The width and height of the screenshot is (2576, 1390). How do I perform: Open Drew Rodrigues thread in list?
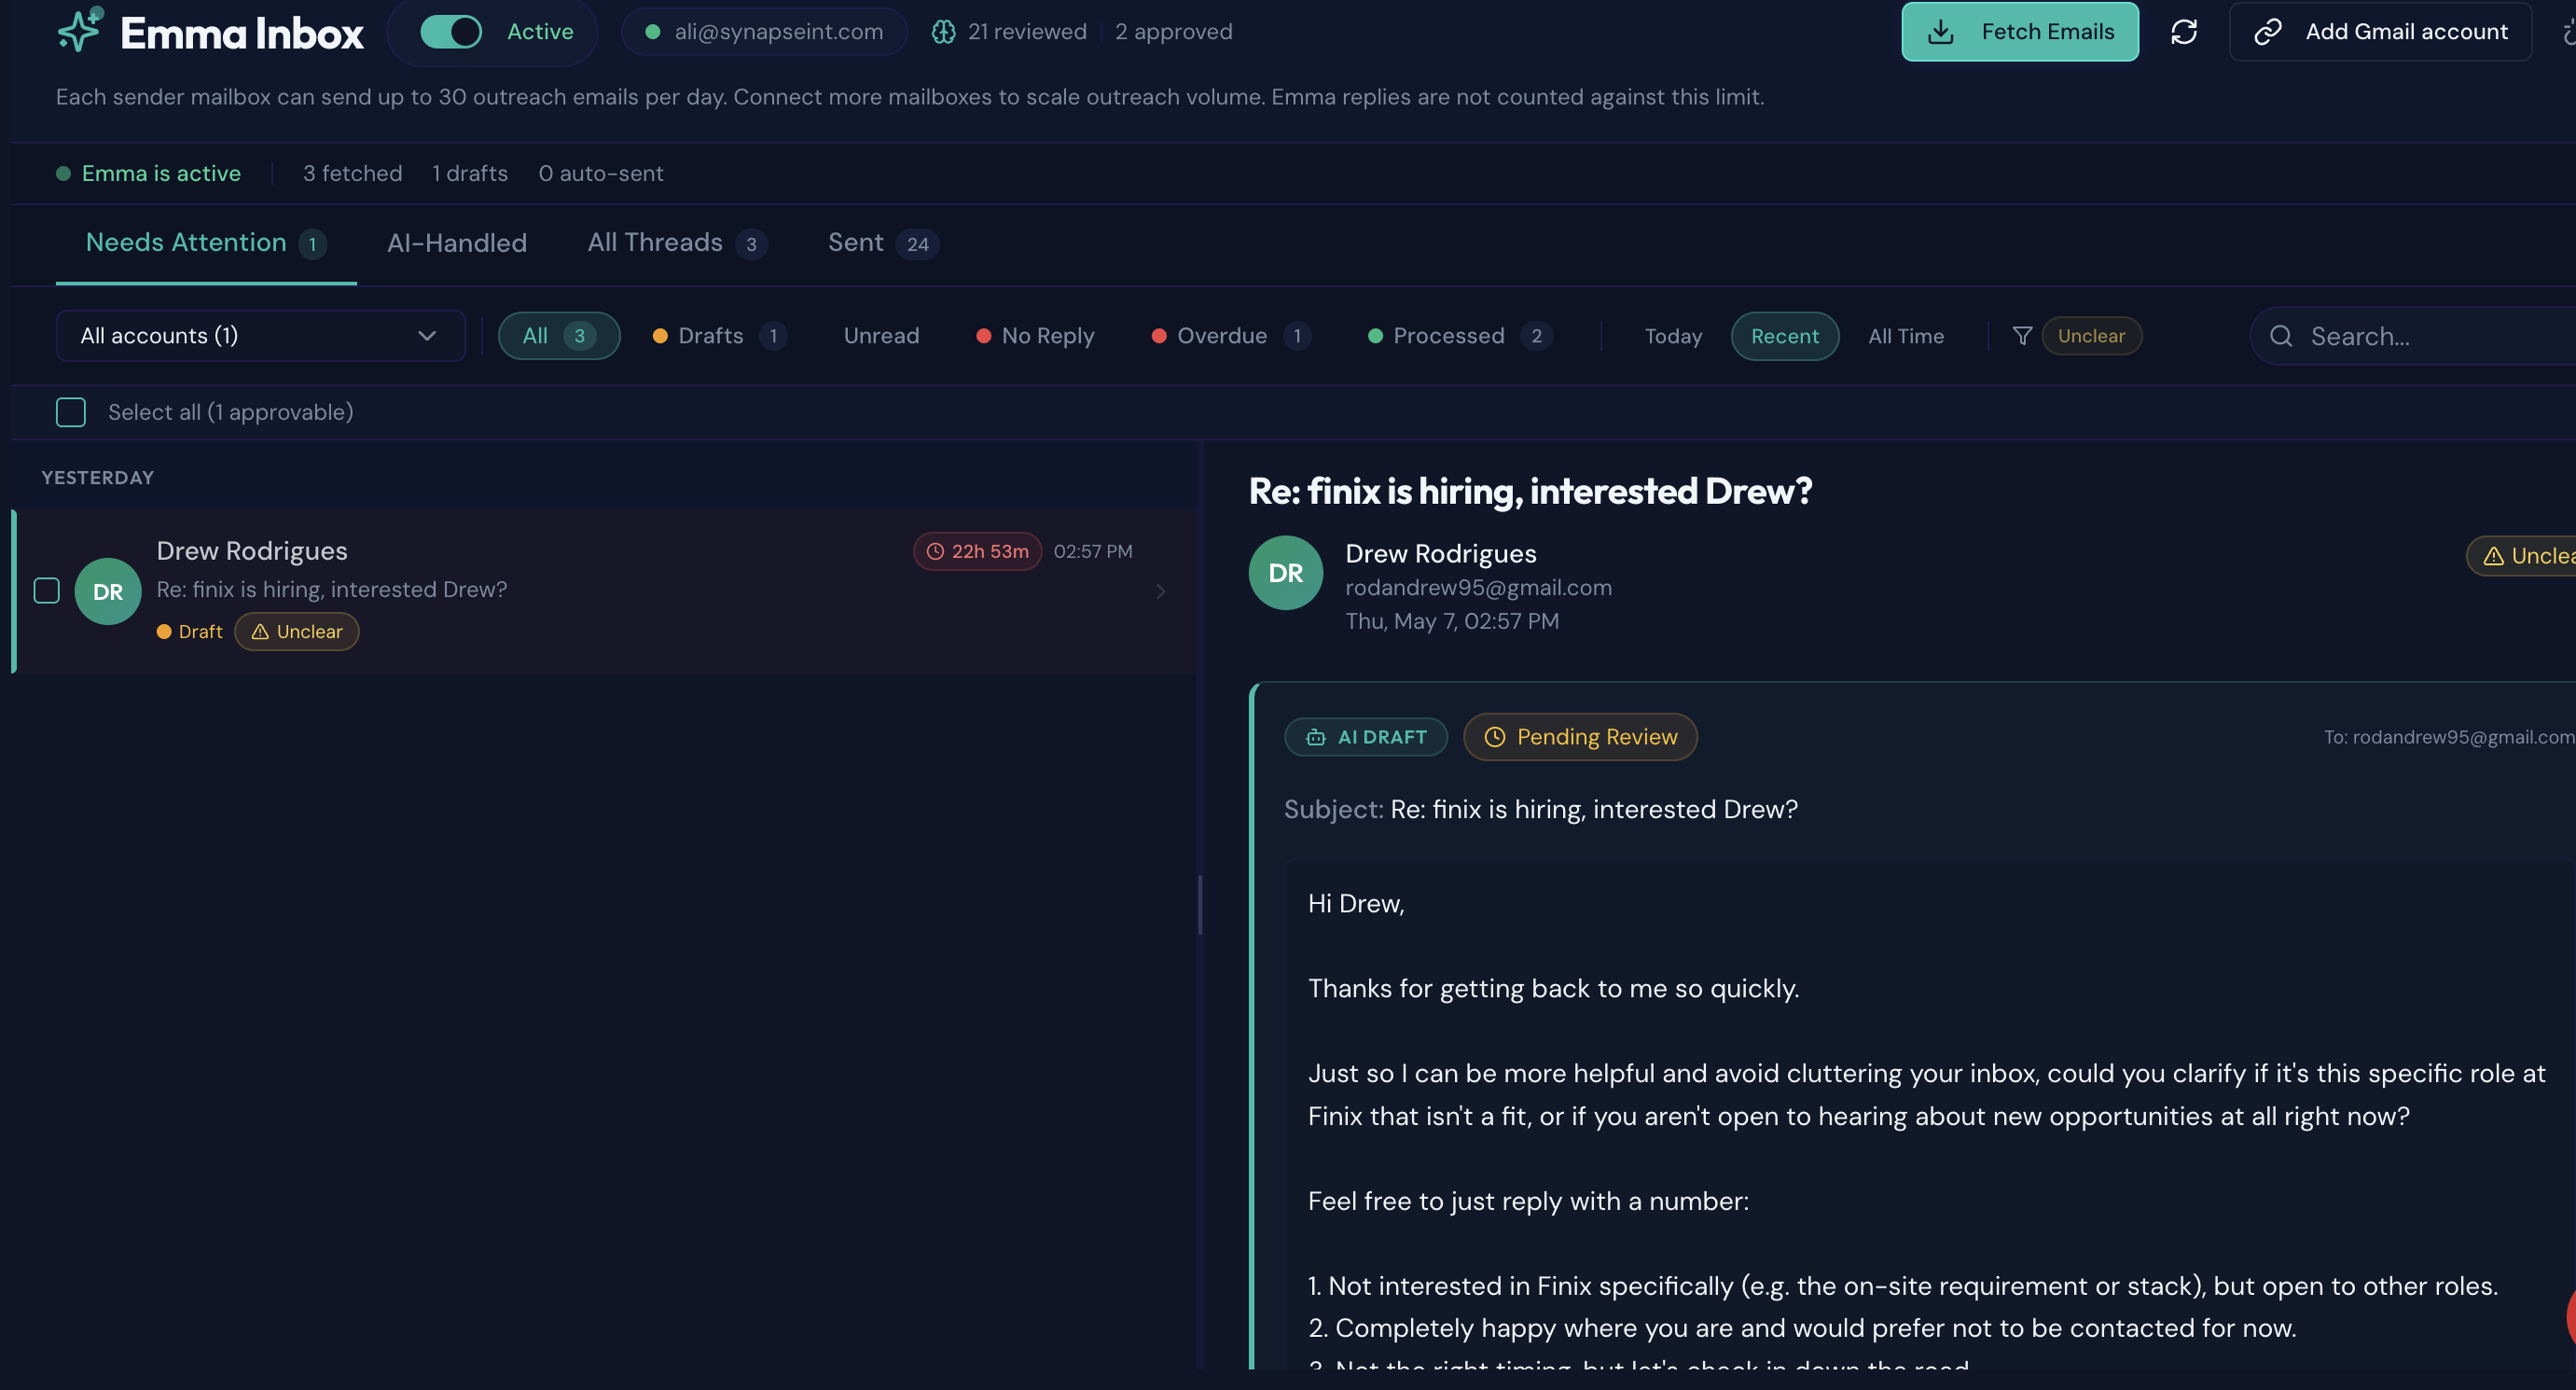coord(604,591)
